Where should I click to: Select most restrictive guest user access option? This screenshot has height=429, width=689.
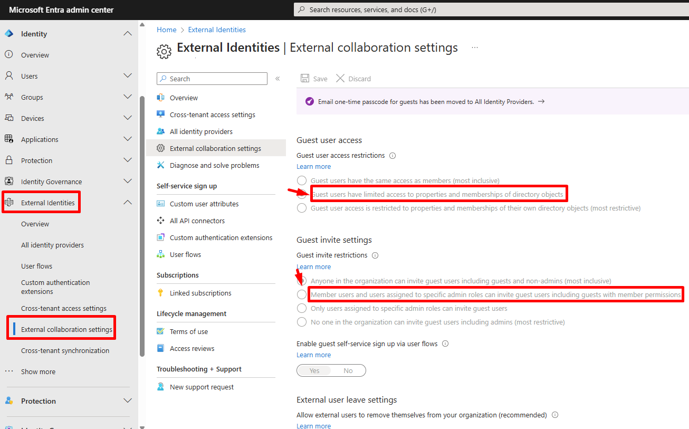(x=302, y=208)
